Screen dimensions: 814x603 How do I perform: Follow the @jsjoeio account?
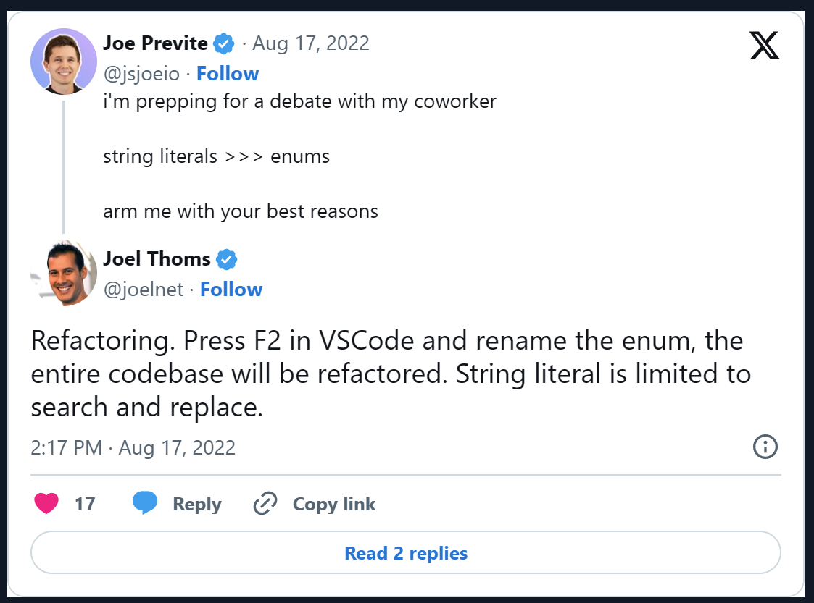[x=228, y=74]
